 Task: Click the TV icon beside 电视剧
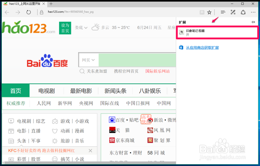coord(11,121)
